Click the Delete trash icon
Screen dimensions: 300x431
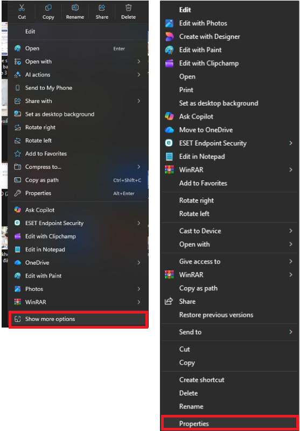(128, 8)
